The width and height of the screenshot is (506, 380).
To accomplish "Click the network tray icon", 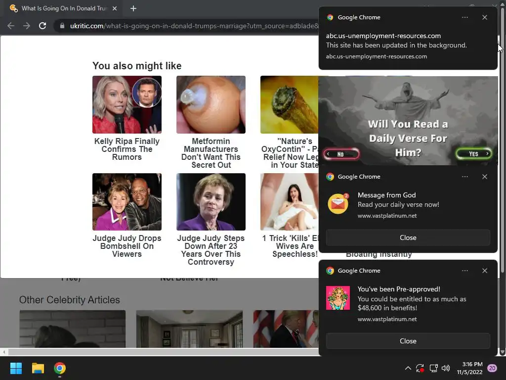I will 433,368.
